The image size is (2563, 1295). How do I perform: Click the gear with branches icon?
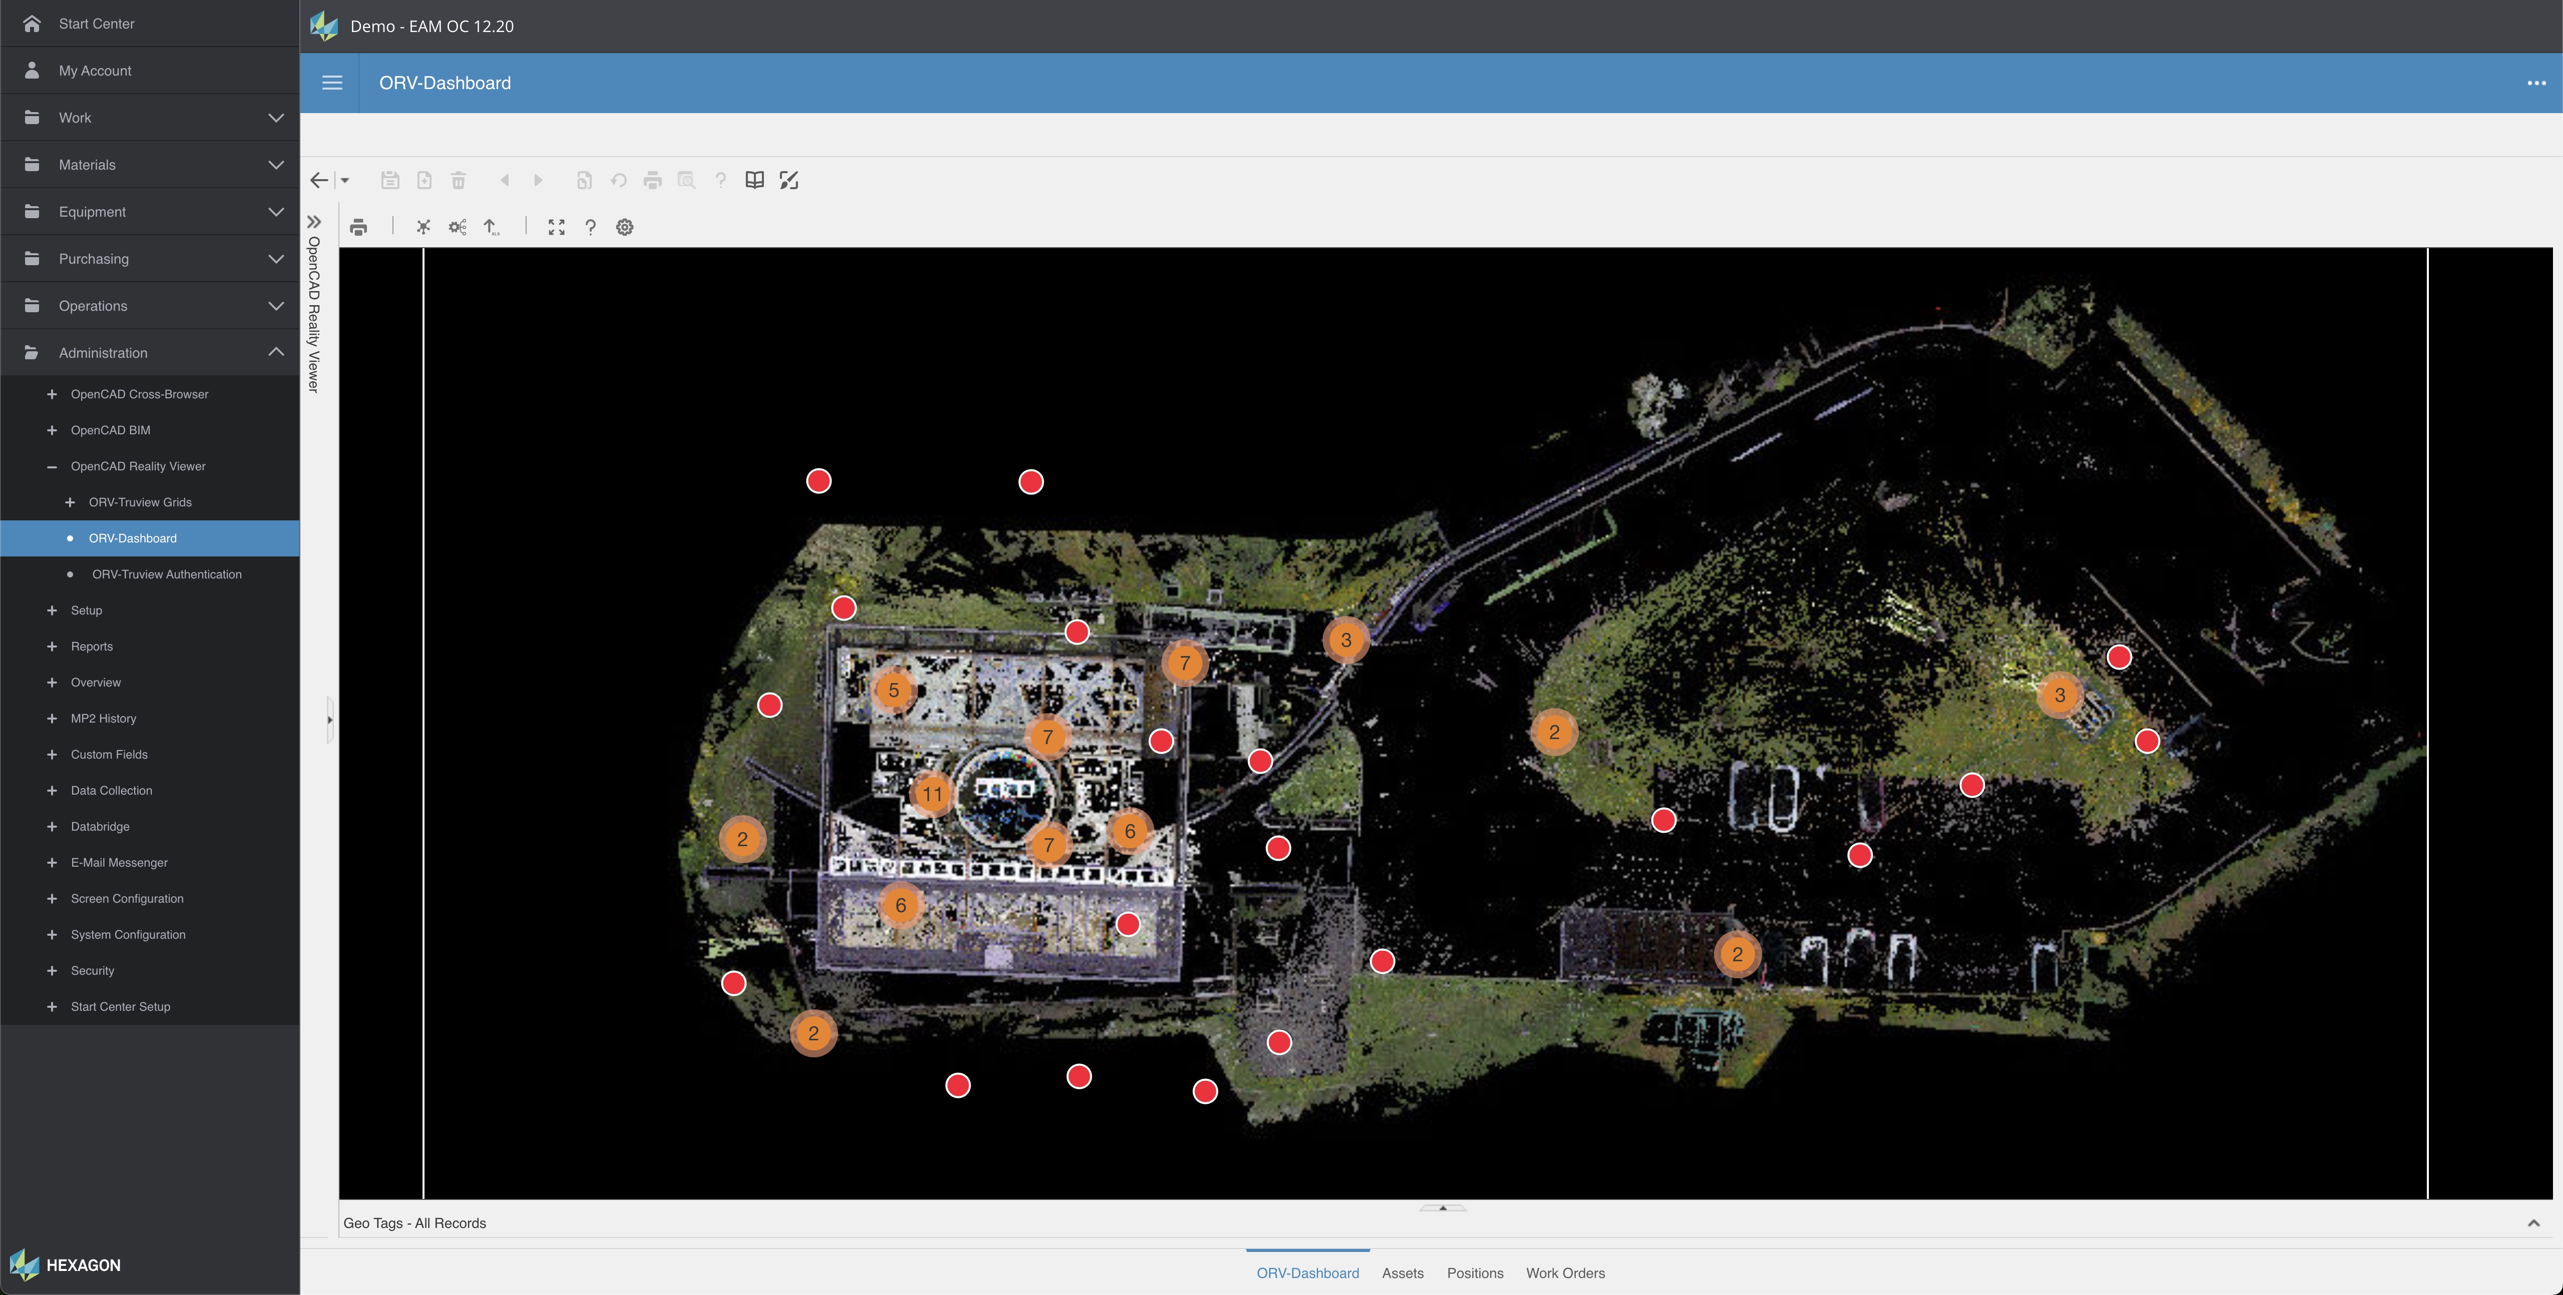pos(457,227)
